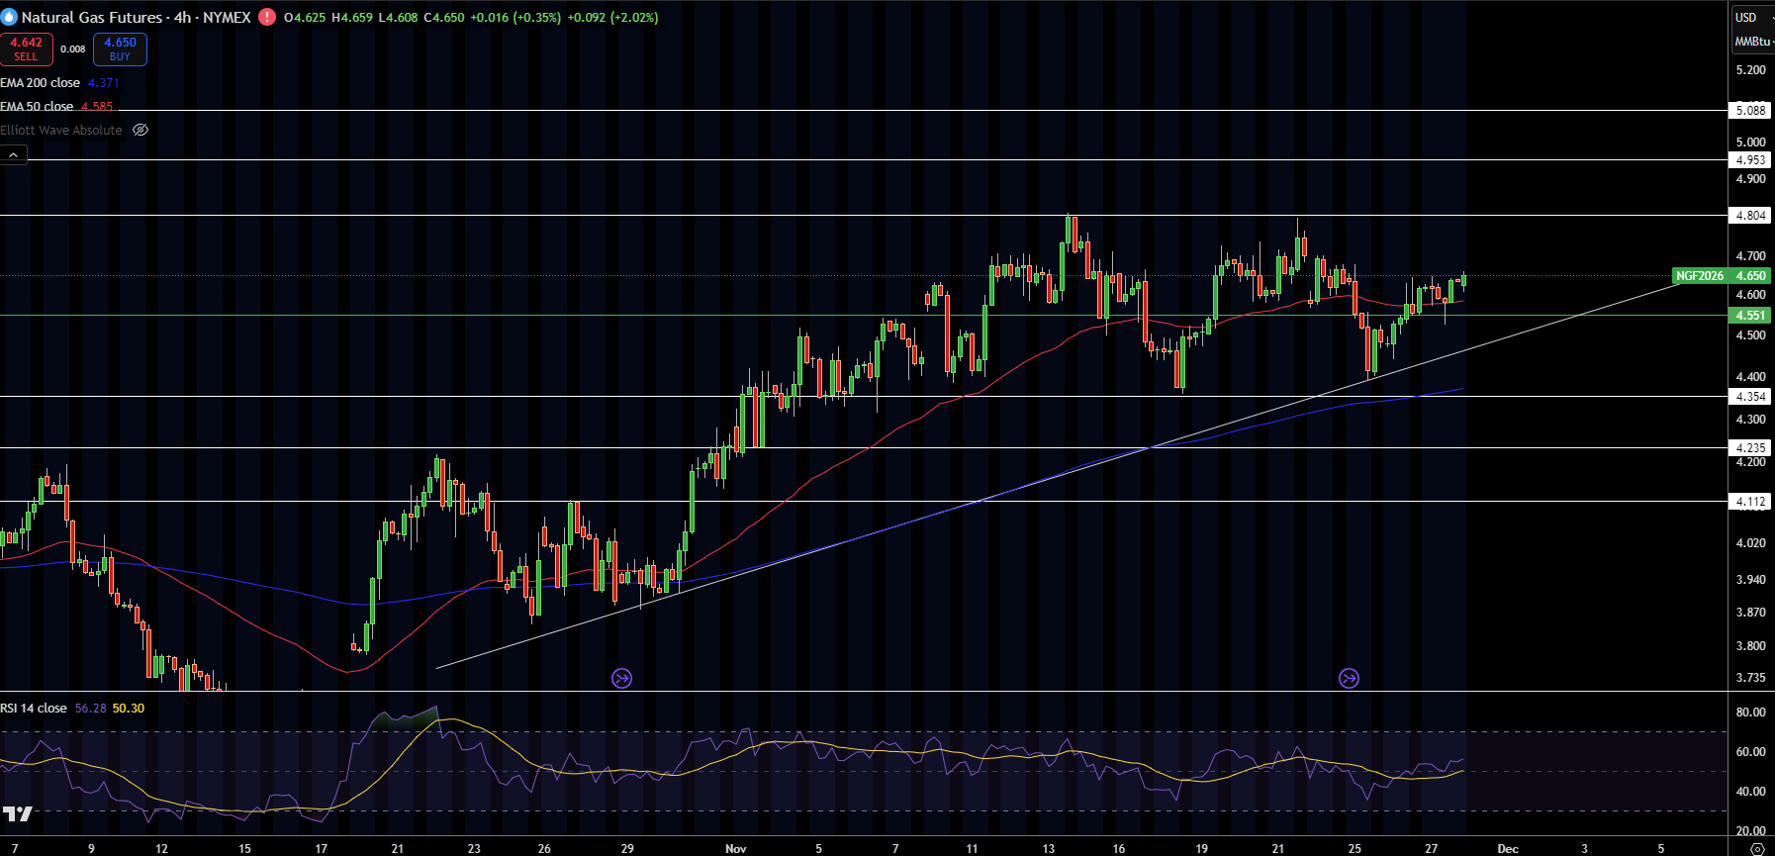Click the left purple contract rollover marker icon
This screenshot has height=856, width=1775.
coord(621,678)
